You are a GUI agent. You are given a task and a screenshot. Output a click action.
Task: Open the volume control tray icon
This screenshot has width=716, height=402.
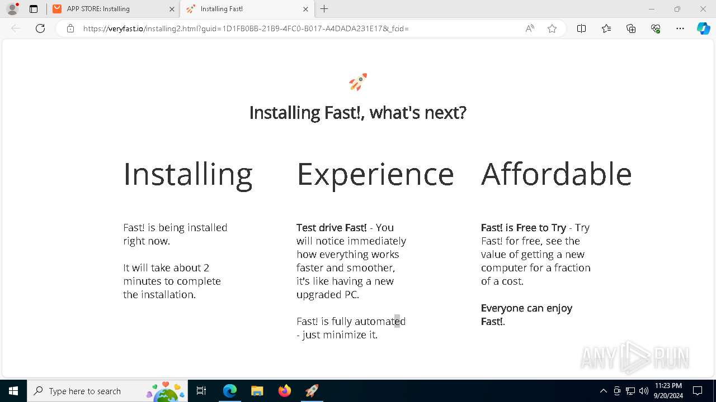pyautogui.click(x=644, y=391)
